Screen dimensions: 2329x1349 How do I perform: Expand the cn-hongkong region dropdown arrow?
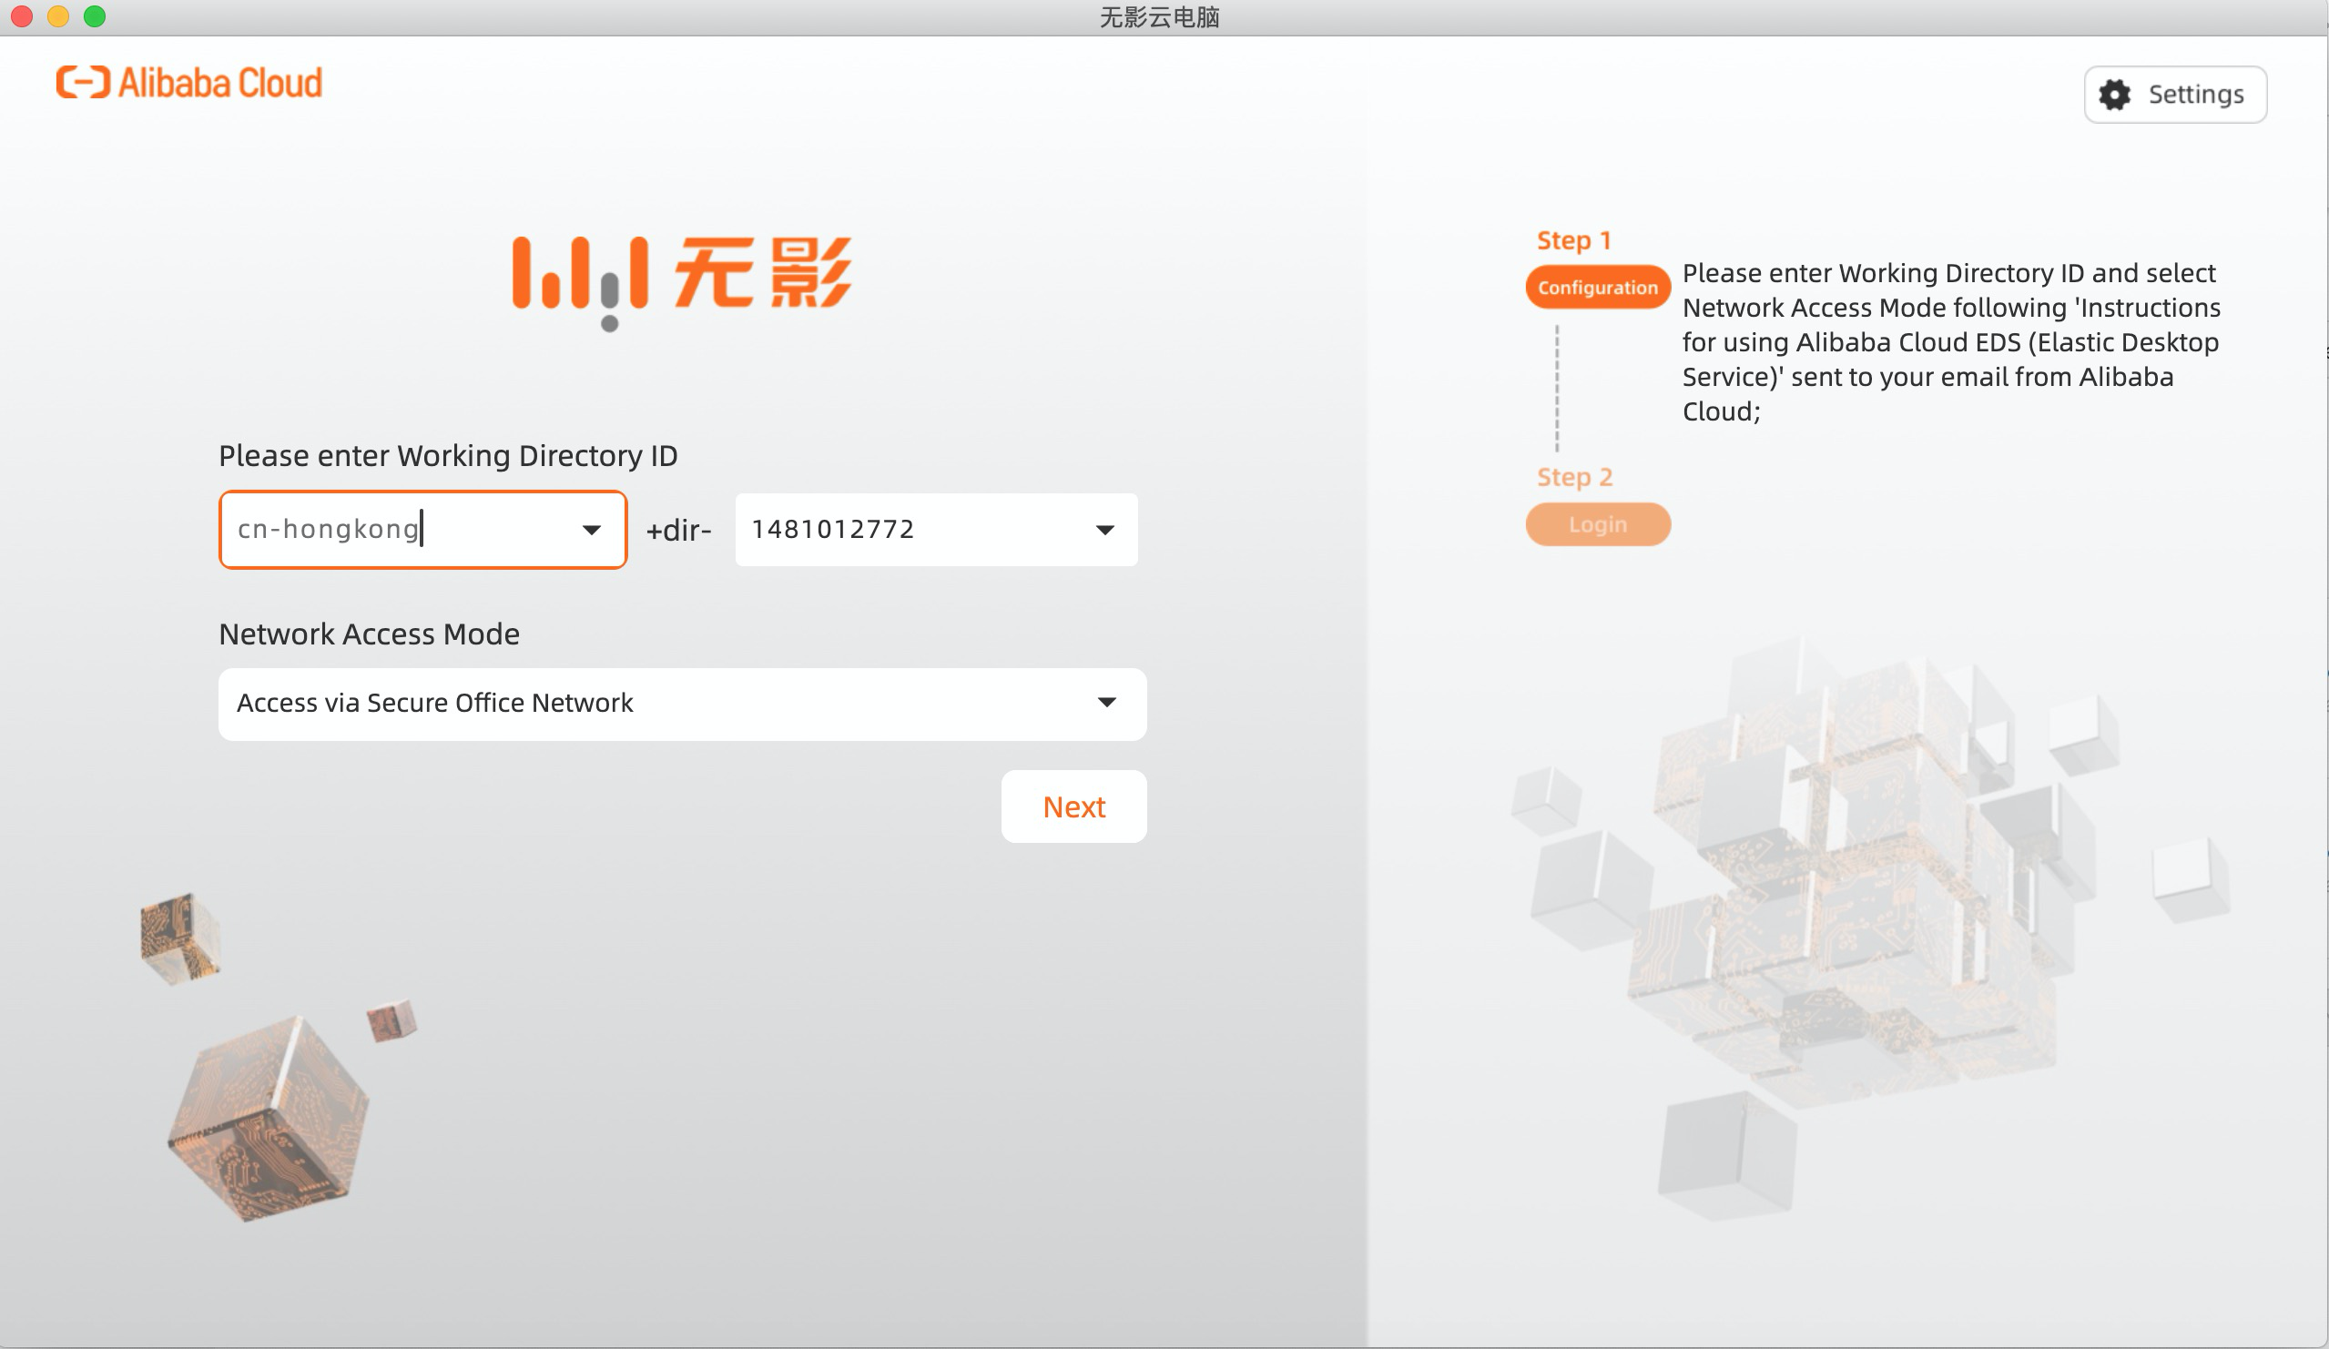pos(592,531)
